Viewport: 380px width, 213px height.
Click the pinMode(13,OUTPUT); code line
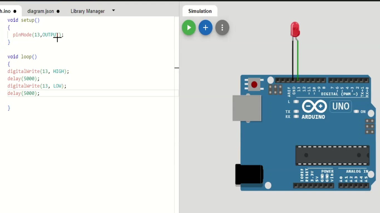click(x=38, y=35)
